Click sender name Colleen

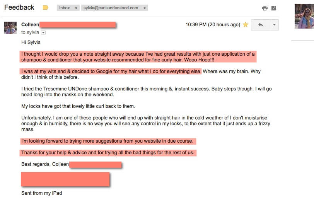pyautogui.click(x=30, y=25)
